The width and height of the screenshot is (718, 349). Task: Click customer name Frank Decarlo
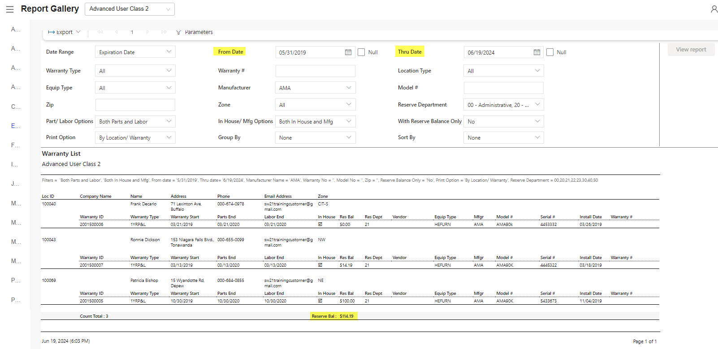[143, 204]
